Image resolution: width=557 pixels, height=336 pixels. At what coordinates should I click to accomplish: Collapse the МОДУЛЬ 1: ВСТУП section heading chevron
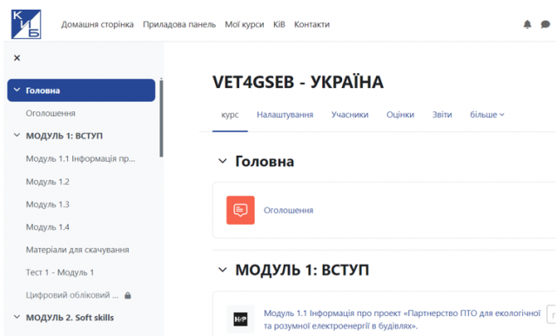click(x=223, y=270)
